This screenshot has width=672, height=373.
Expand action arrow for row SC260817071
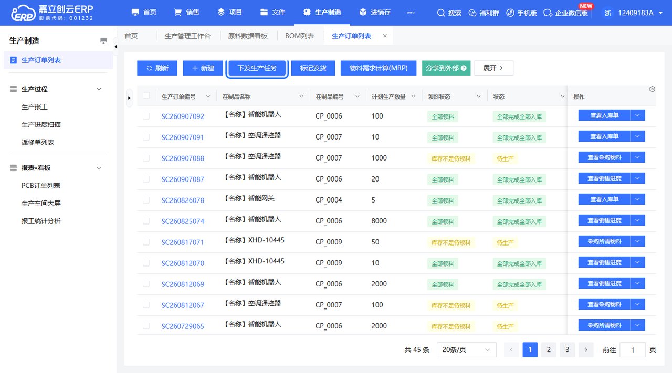tap(638, 241)
